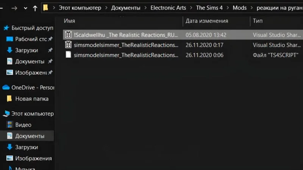The height and width of the screenshot is (170, 303).
Task: Expand chevron after The Sims 4 breadcrumb
Action: coord(228,8)
